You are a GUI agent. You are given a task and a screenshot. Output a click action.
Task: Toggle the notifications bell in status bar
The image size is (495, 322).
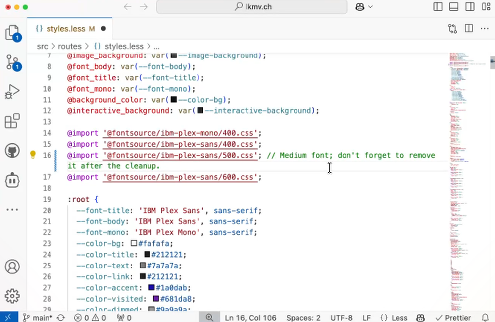[485, 317]
